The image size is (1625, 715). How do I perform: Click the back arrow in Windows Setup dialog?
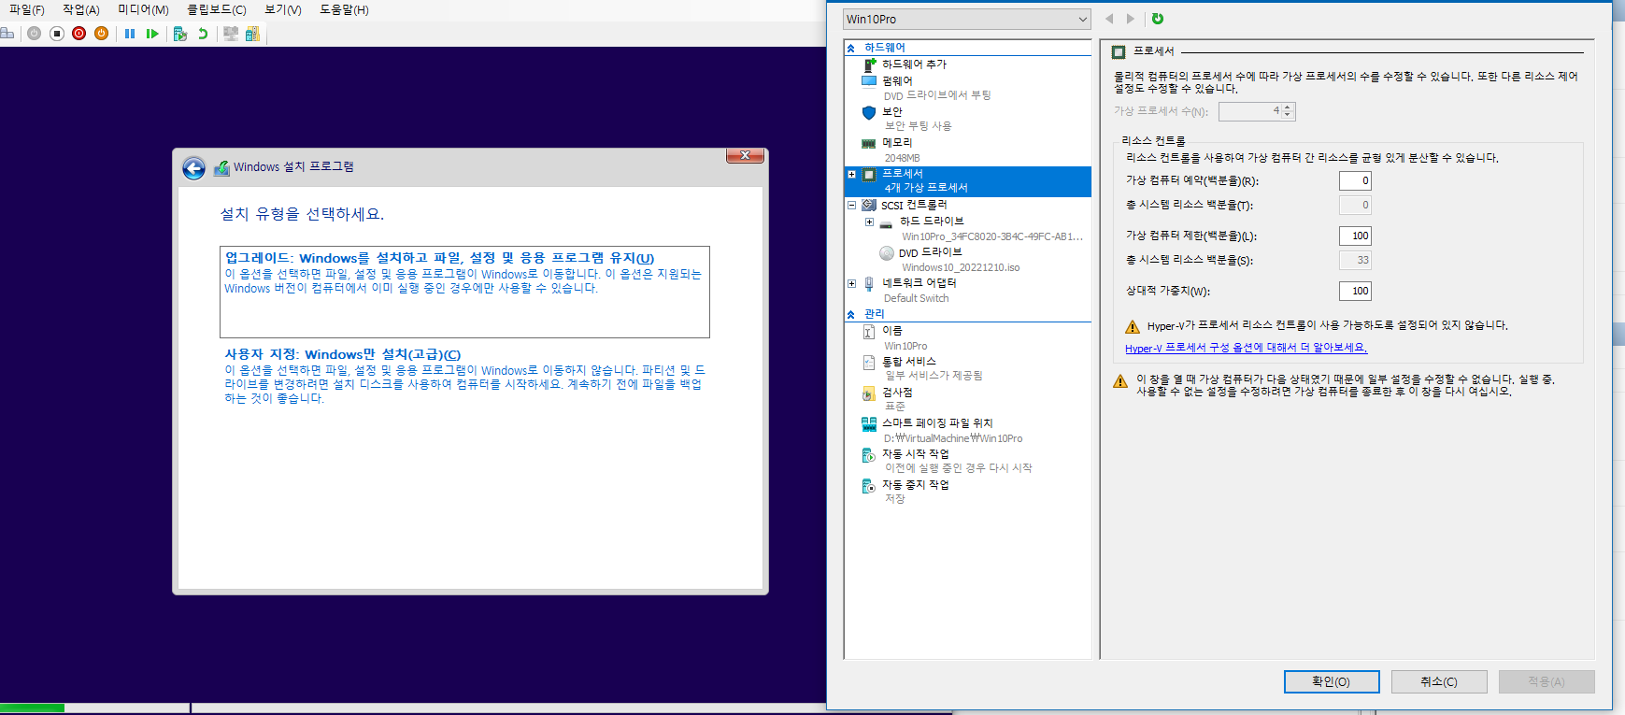coord(193,168)
